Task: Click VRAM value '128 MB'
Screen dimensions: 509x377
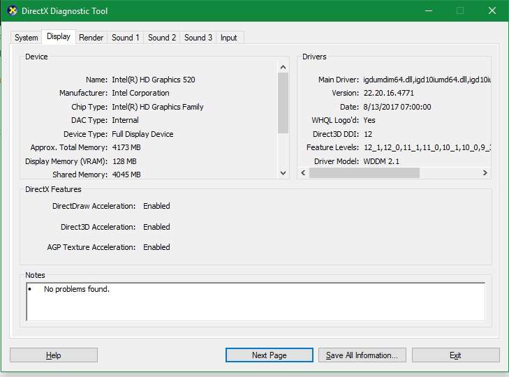Action: click(x=124, y=161)
